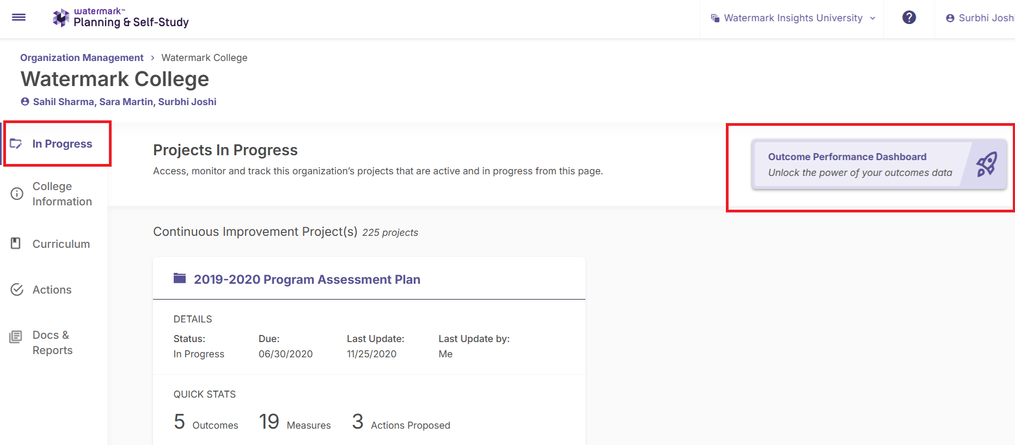Click the In Progress status value

(199, 354)
